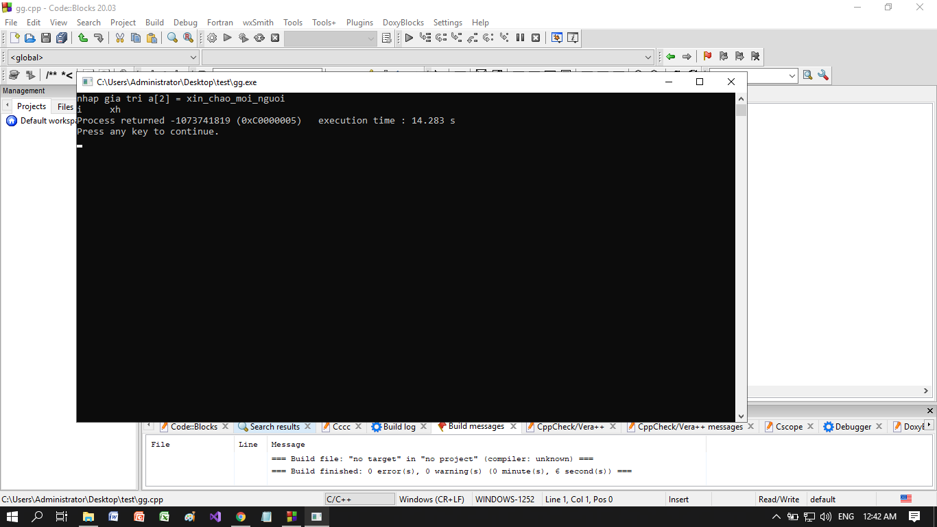Open the Plugins menu

pos(359,23)
